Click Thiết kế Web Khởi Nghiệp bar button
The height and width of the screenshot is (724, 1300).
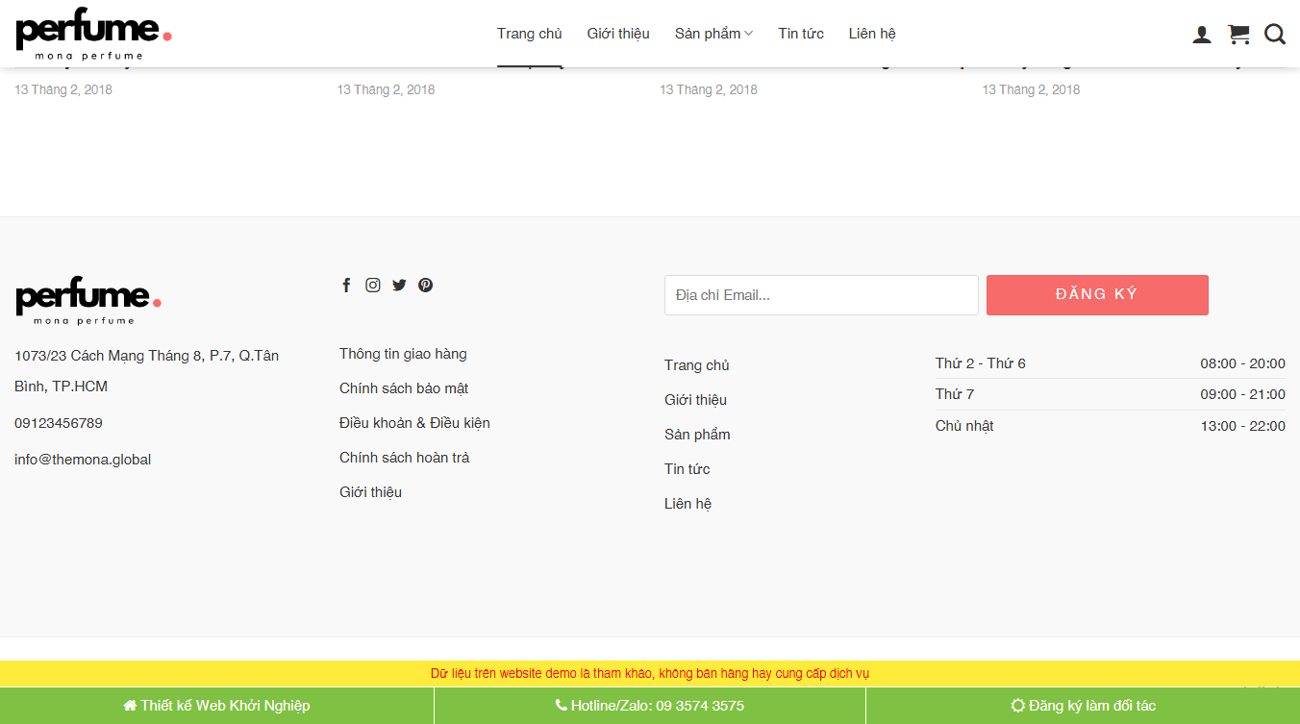(x=216, y=706)
